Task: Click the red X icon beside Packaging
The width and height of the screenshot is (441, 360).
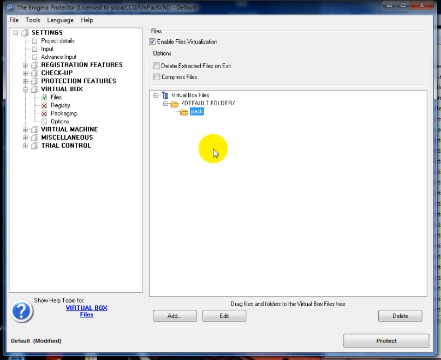Action: (44, 113)
